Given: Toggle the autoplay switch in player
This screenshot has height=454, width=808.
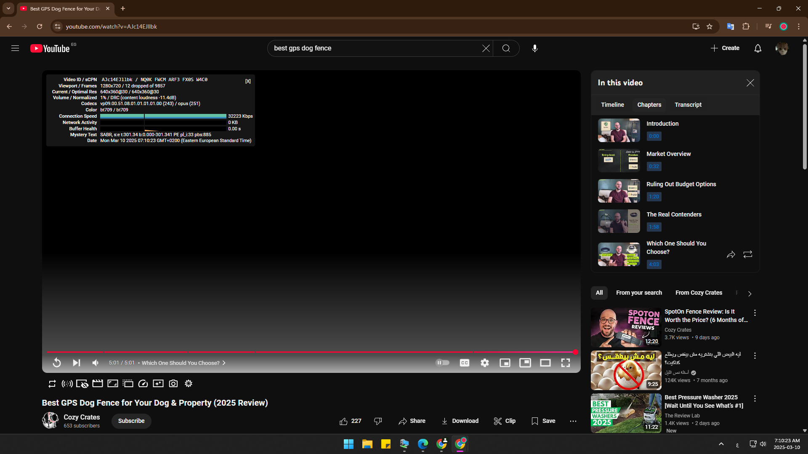Looking at the screenshot, I should [442, 363].
